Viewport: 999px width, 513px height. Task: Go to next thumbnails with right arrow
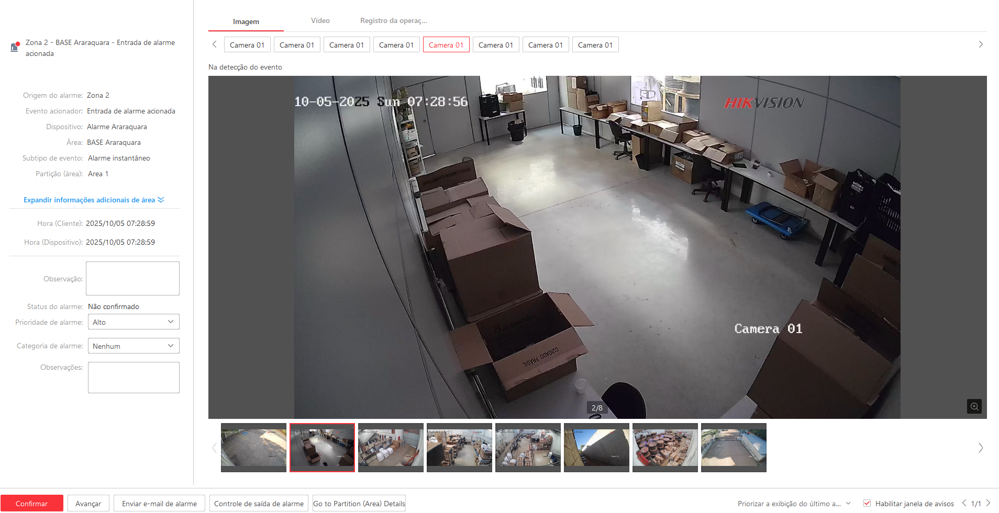(980, 448)
